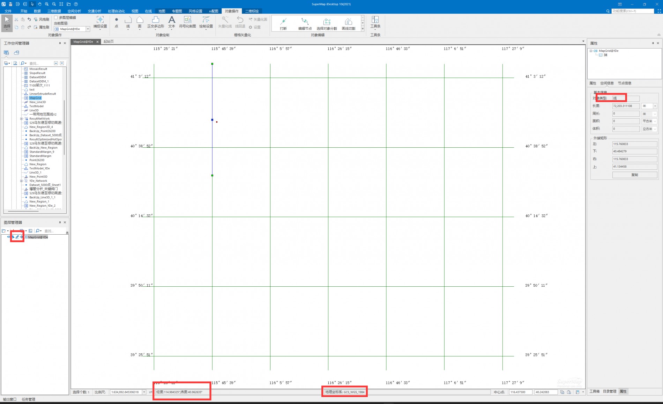Click the 打断 break tool

[283, 24]
